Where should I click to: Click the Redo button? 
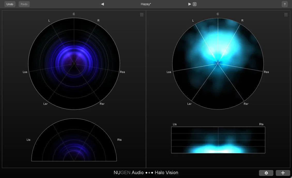click(24, 4)
